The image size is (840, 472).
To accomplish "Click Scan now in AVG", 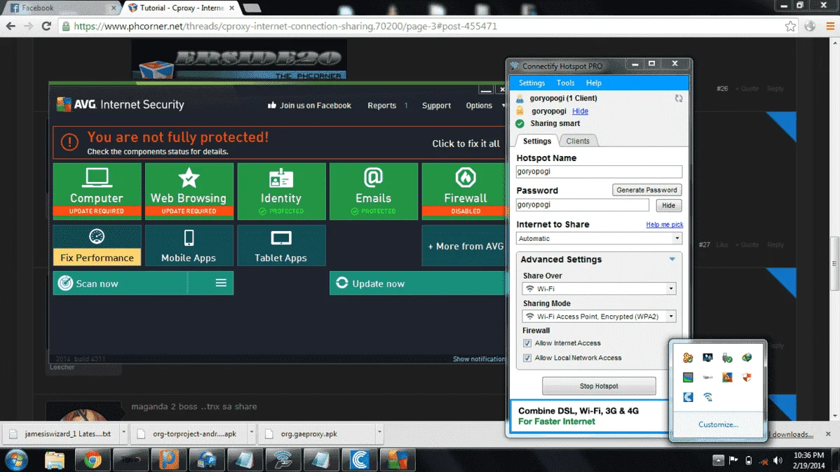I will [120, 283].
